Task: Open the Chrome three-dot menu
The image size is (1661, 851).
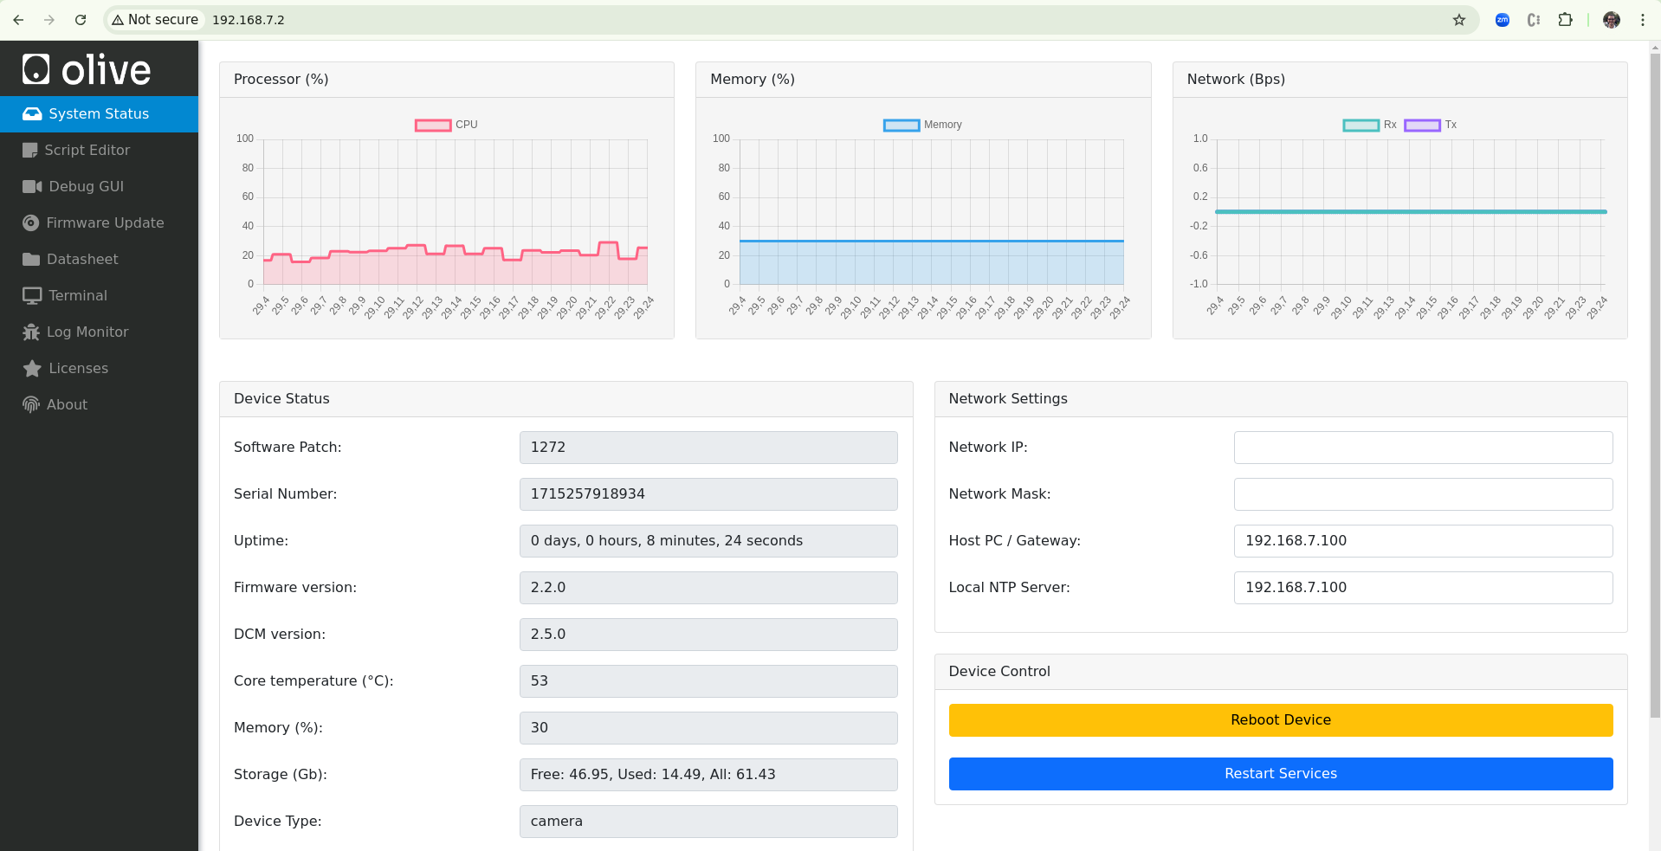Action: point(1642,20)
